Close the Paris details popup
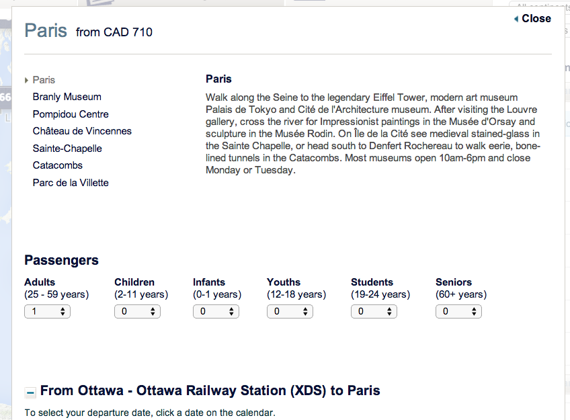 coord(531,19)
